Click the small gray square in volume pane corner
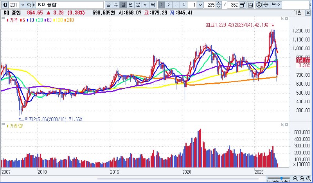 (3, 124)
